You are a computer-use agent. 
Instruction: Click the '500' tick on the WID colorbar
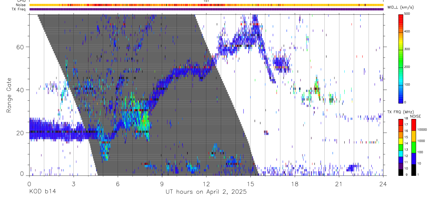click(x=407, y=14)
